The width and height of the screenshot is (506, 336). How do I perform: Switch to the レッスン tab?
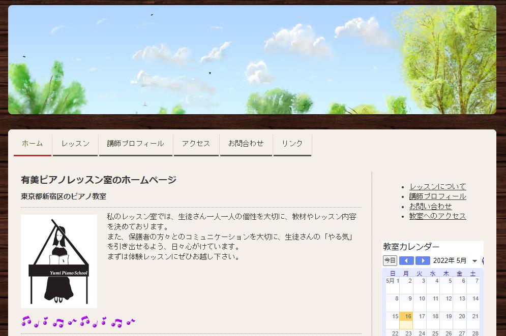[75, 144]
